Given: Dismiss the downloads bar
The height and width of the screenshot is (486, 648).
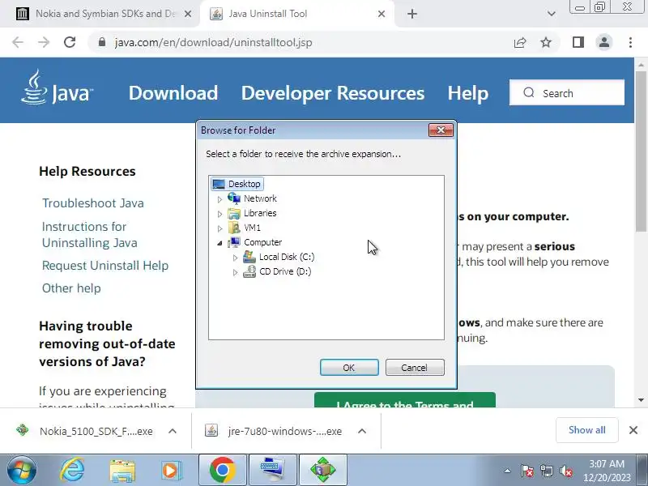Looking at the screenshot, I should (633, 430).
